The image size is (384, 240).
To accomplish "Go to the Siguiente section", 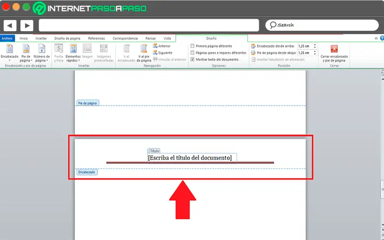I will (x=163, y=53).
